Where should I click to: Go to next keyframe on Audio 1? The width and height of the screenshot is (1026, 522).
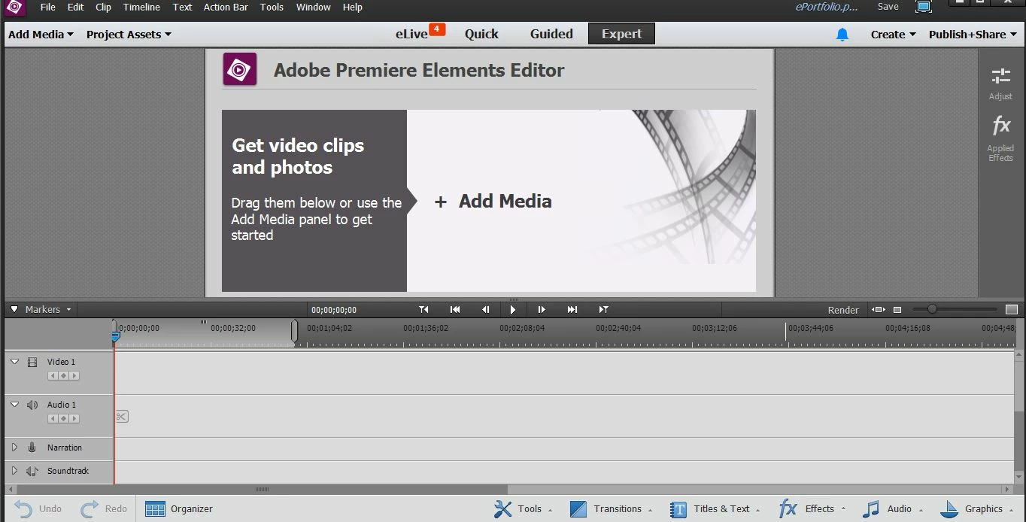(x=74, y=418)
